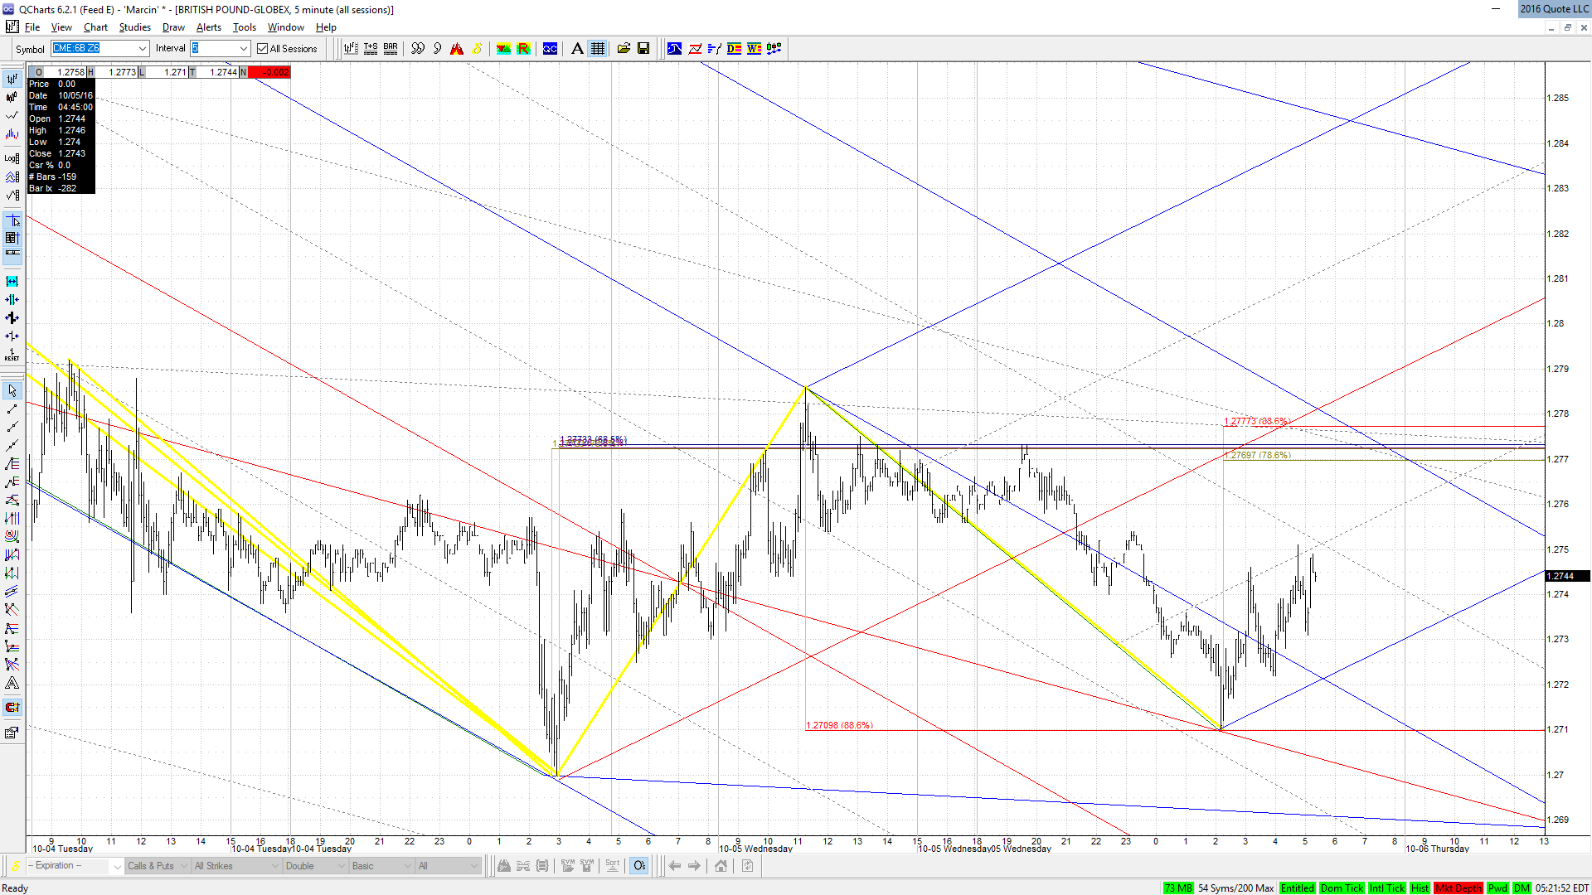Click the text 'A' drawing tool in left sidebar
Screen dimensions: 1592x895
[x=12, y=684]
